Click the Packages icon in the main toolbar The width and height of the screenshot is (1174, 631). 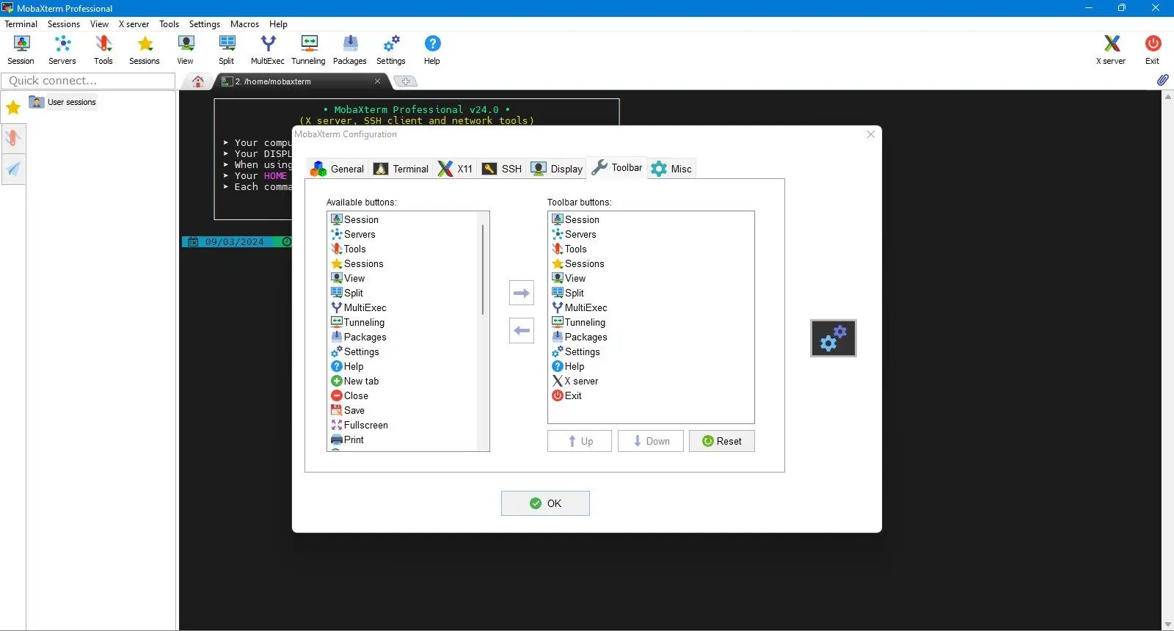pyautogui.click(x=350, y=50)
